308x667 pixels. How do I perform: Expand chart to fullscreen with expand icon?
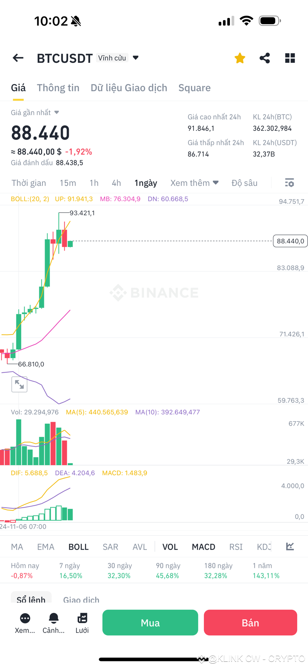coord(19,384)
